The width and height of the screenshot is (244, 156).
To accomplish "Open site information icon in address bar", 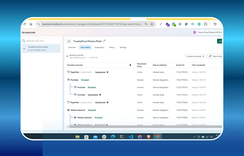I will point(39,24).
